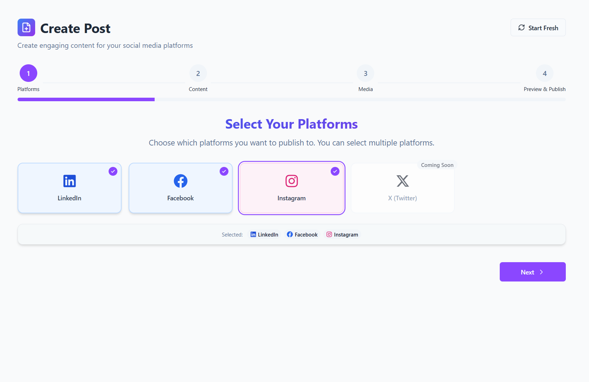
Task: Click the Start Fresh button text
Action: pos(543,28)
